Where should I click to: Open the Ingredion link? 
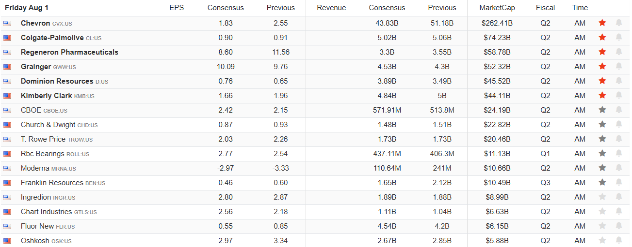click(x=36, y=197)
